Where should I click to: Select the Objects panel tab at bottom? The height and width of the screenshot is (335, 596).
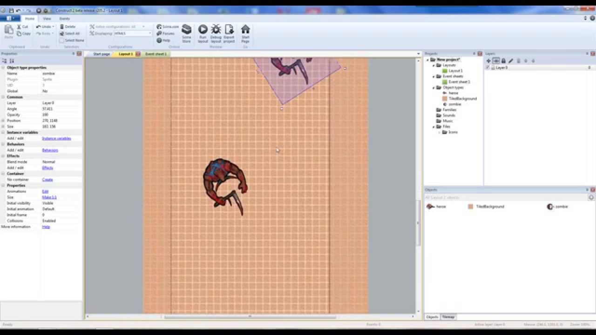click(432, 317)
